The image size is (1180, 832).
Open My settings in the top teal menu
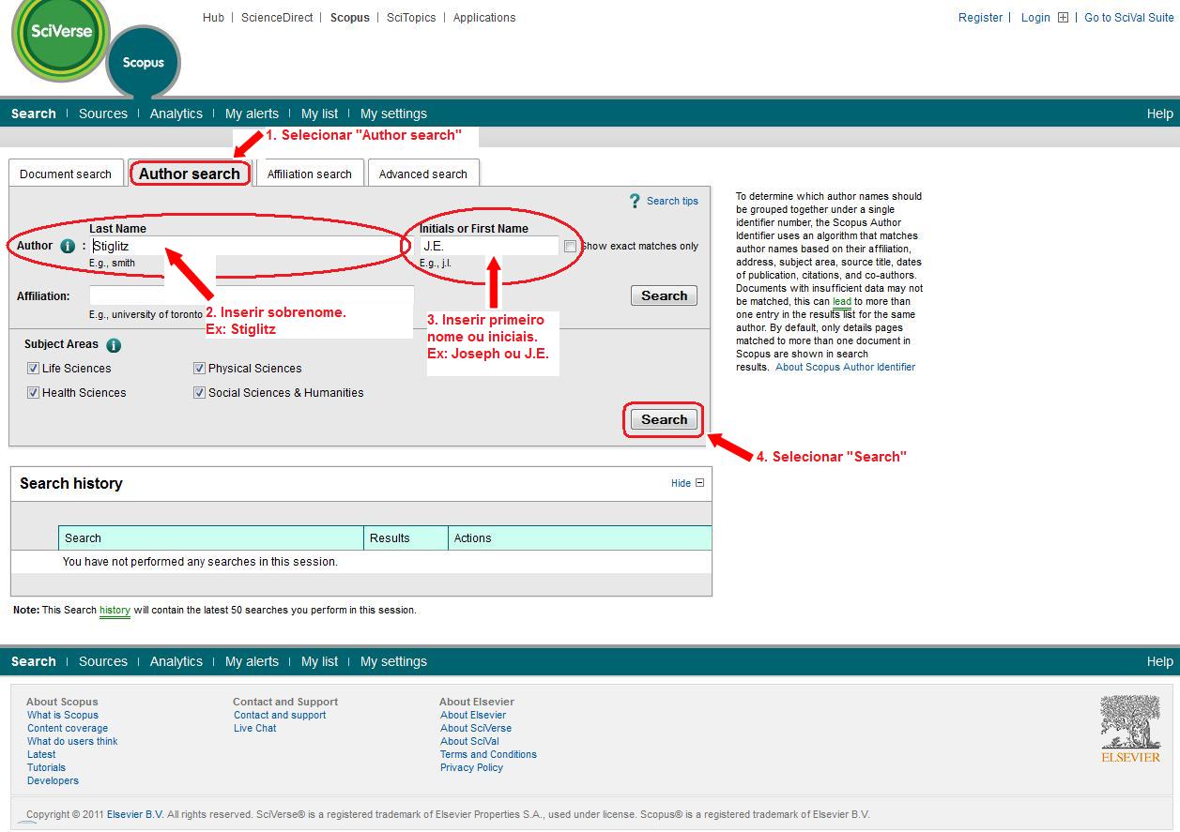pos(393,113)
